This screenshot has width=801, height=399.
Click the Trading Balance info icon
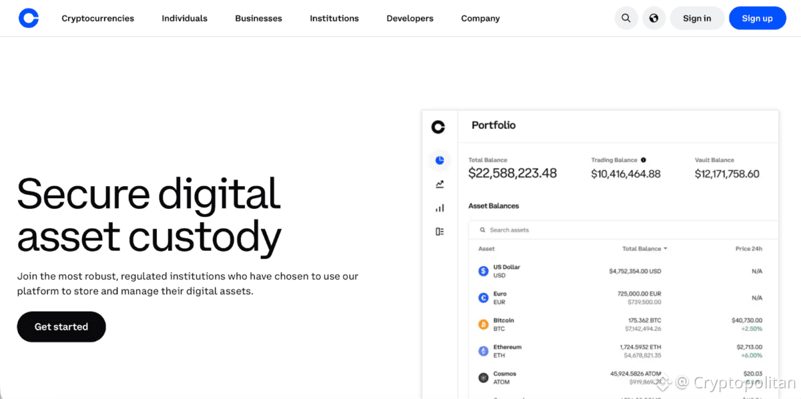(x=643, y=160)
